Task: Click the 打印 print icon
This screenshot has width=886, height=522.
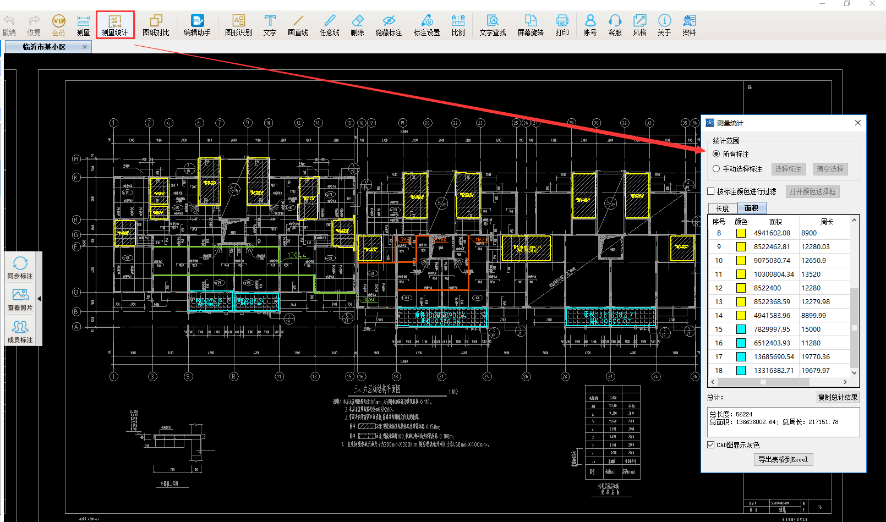Action: [562, 25]
